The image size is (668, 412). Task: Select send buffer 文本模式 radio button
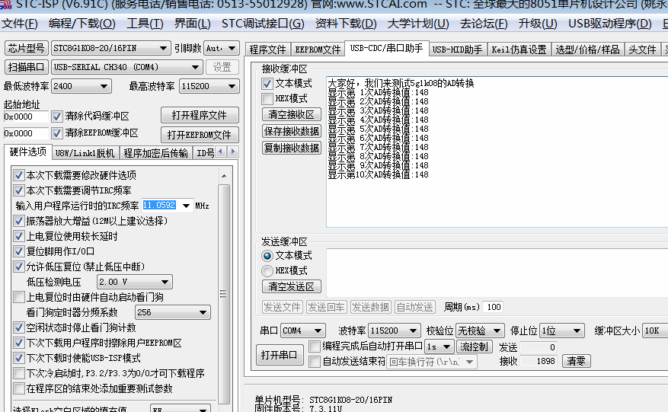point(267,256)
